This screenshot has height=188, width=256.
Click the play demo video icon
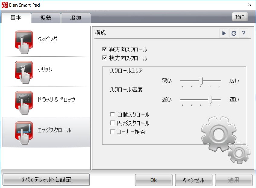(224, 33)
